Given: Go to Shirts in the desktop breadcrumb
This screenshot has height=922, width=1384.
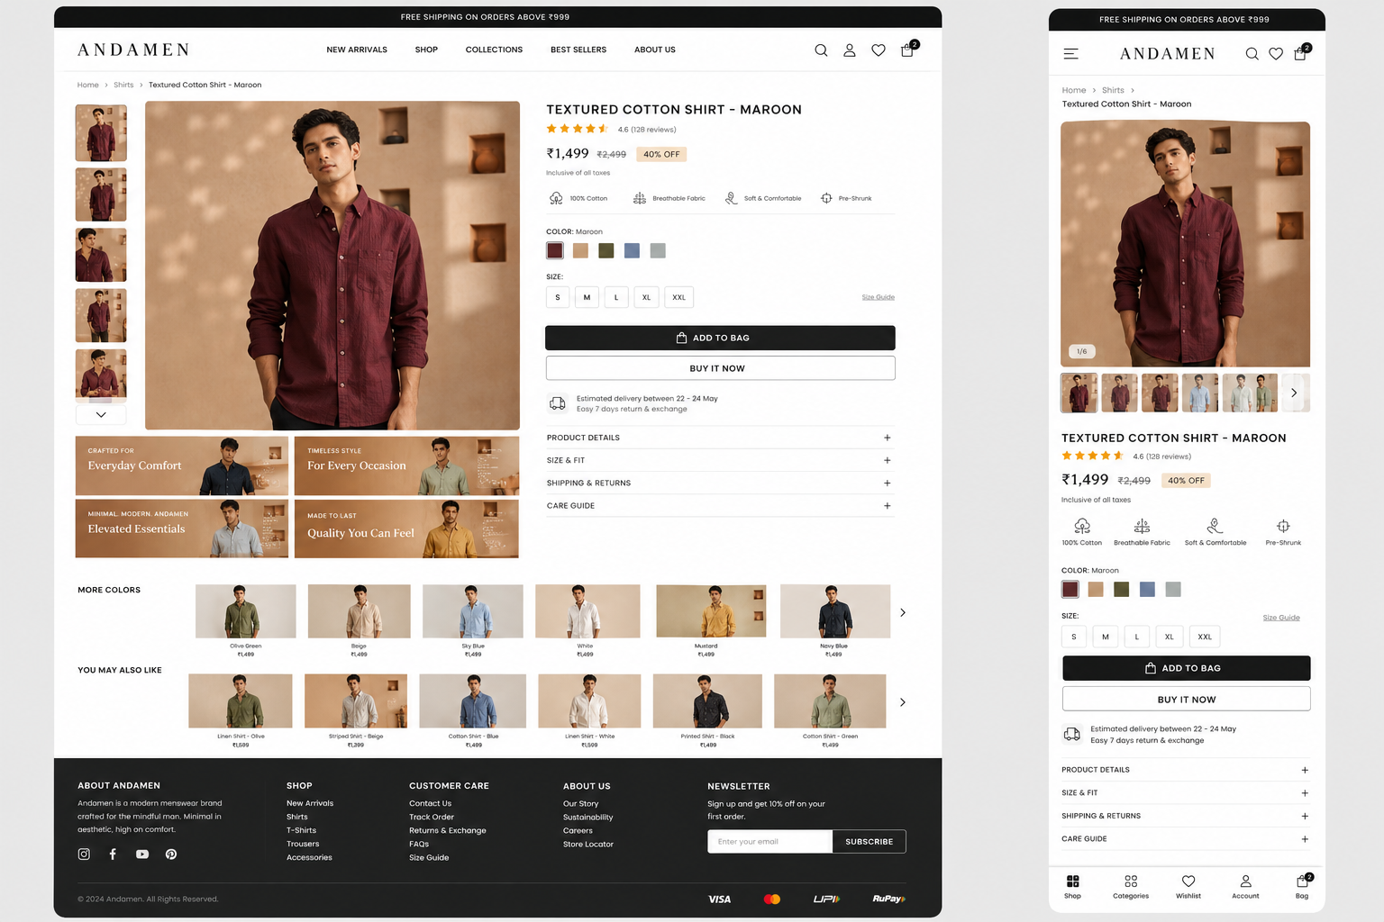Looking at the screenshot, I should pos(123,86).
